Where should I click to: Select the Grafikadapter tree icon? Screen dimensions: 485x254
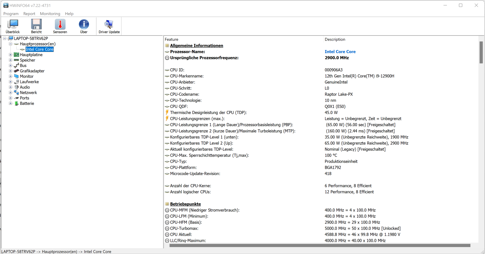point(16,71)
